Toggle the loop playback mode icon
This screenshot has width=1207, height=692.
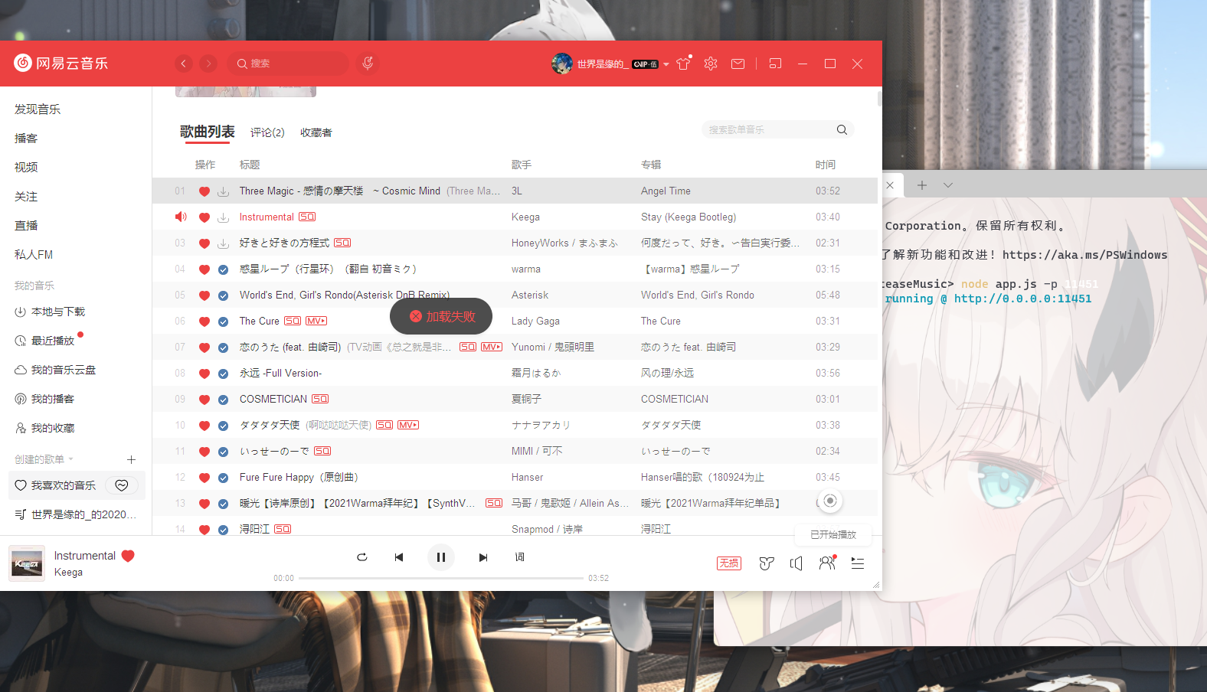click(362, 557)
